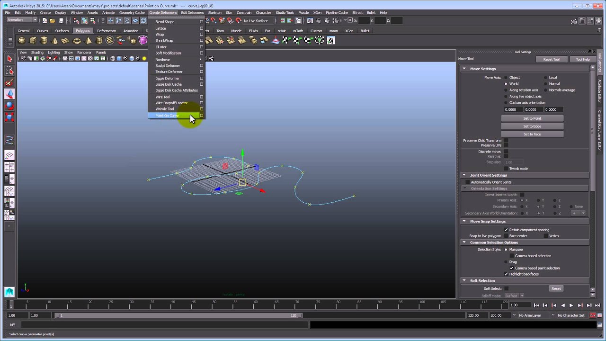The height and width of the screenshot is (341, 606).
Task: Activate the Rotate tool sphere icon
Action: click(9, 106)
